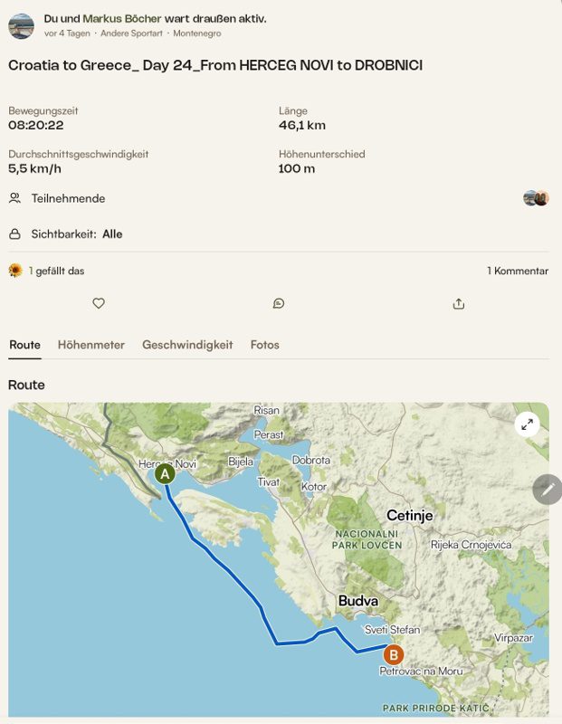Open Markus Böcher's profile link
The width and height of the screenshot is (562, 724).
[x=122, y=19]
